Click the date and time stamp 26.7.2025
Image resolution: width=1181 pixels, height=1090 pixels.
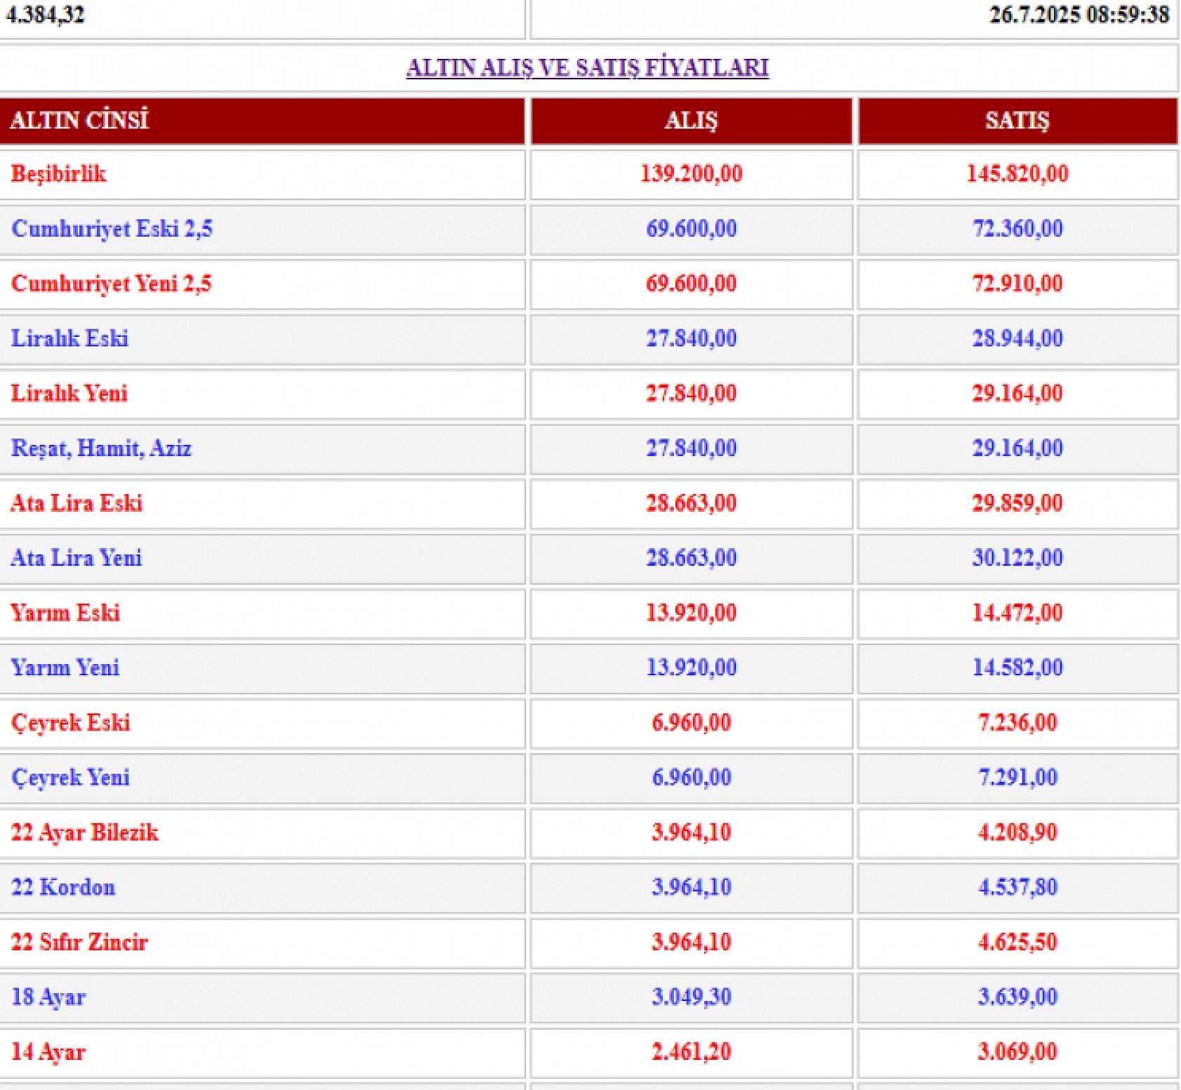pyautogui.click(x=1078, y=15)
